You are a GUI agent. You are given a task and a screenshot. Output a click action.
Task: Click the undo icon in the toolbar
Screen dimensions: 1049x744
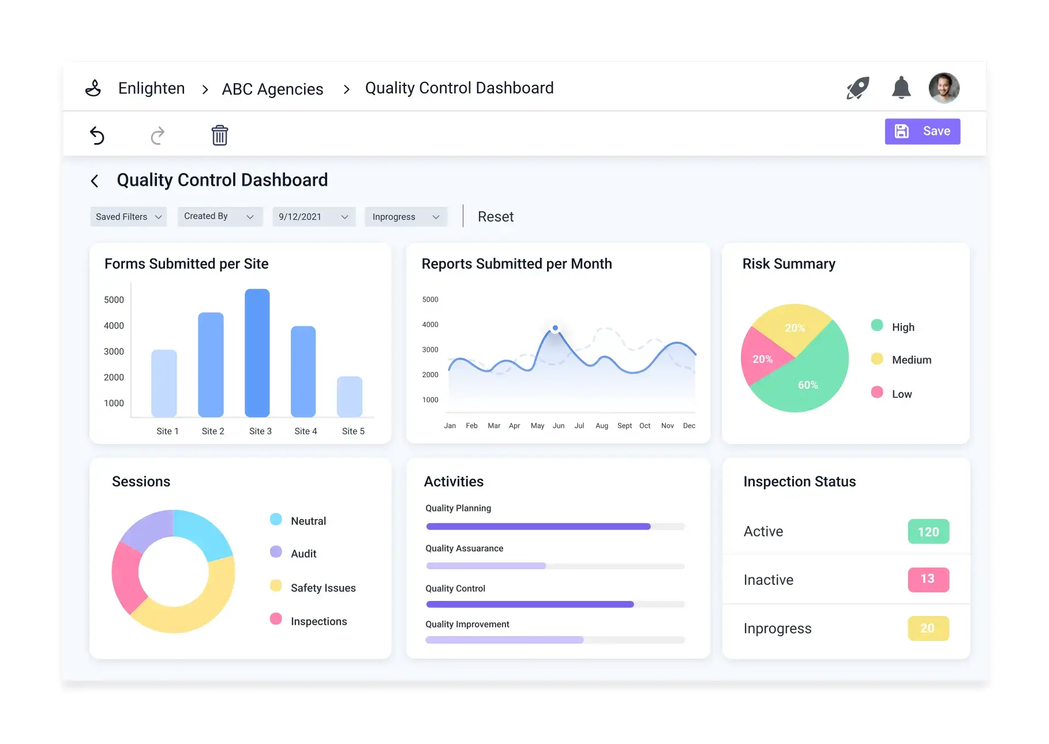coord(98,135)
